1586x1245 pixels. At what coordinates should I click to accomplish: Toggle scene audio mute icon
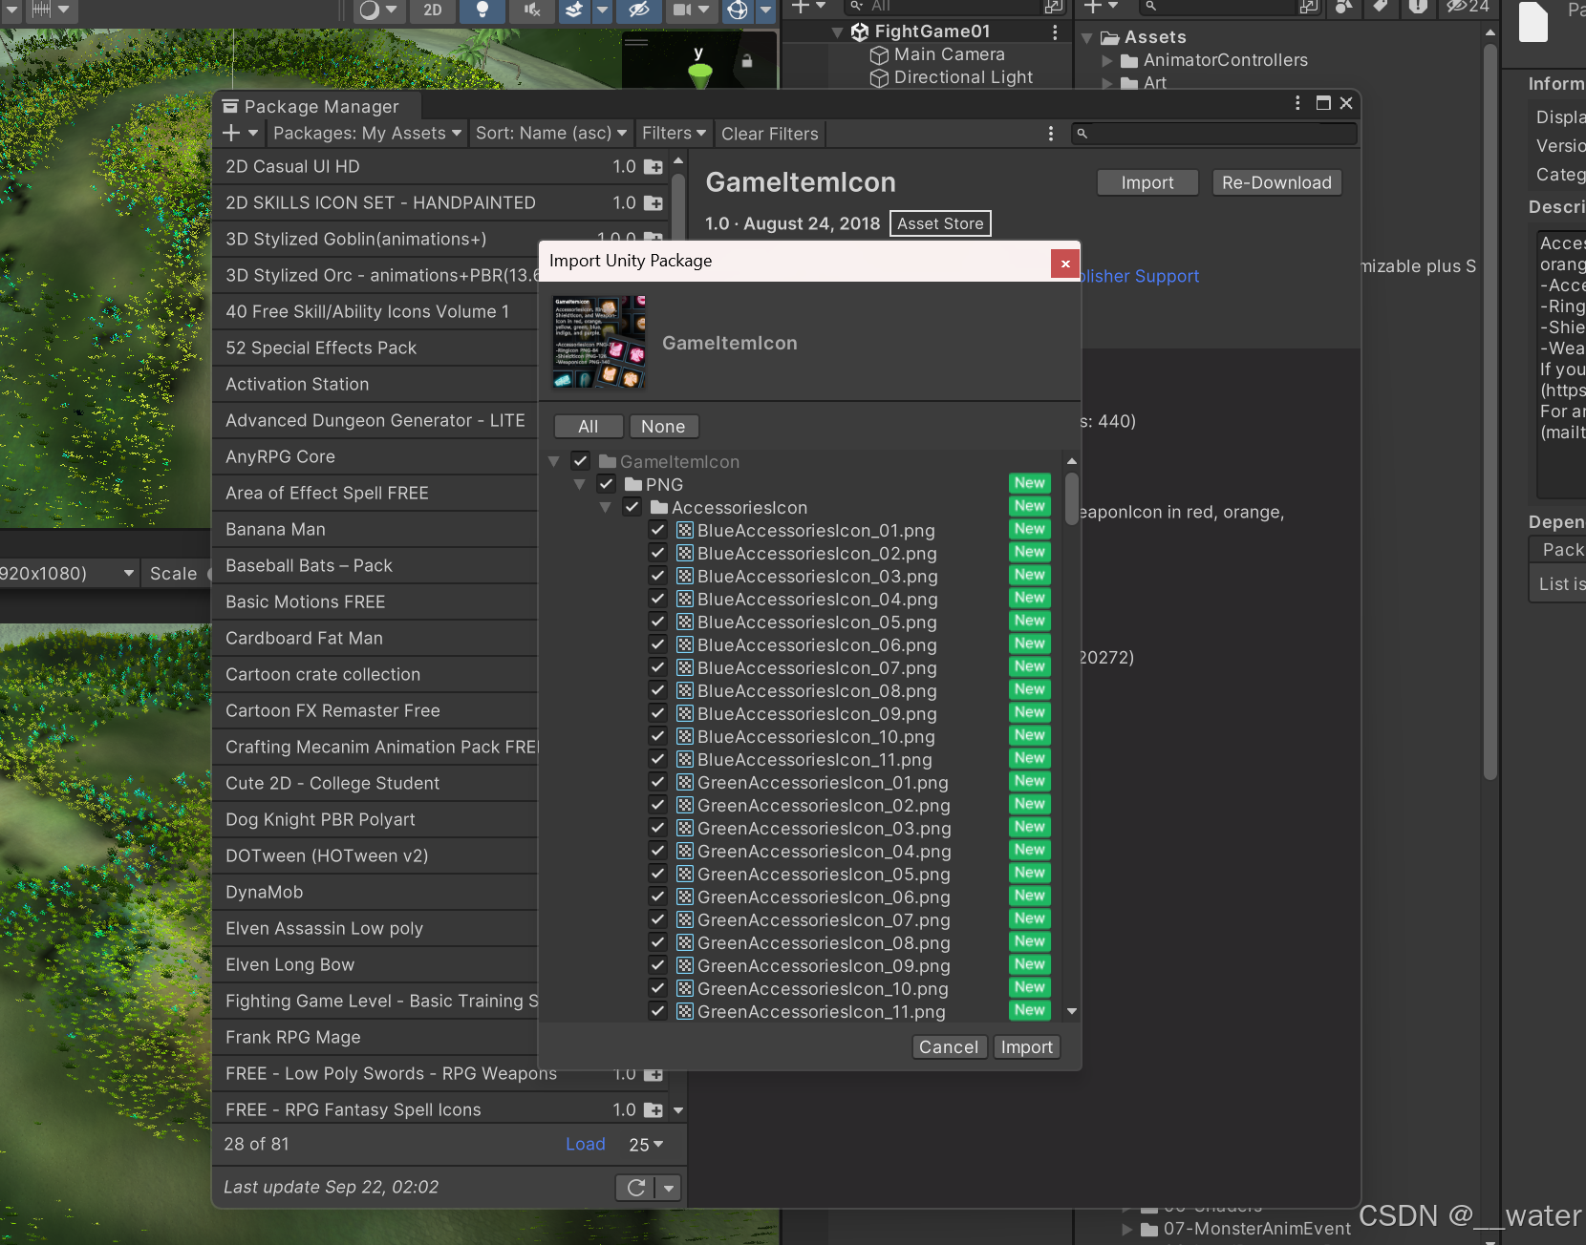coord(532,10)
